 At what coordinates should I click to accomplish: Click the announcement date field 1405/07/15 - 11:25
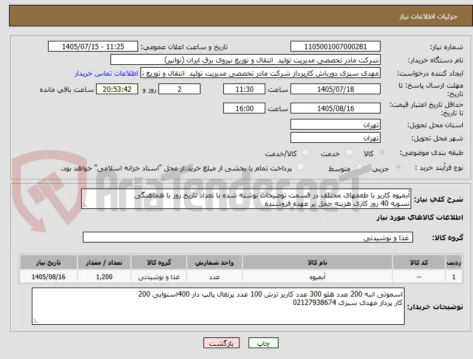tap(93, 46)
